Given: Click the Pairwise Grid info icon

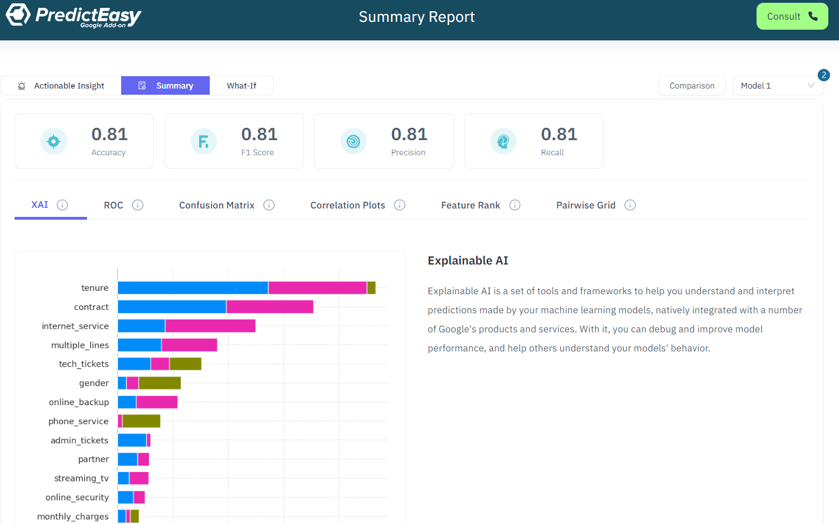Looking at the screenshot, I should coord(630,205).
